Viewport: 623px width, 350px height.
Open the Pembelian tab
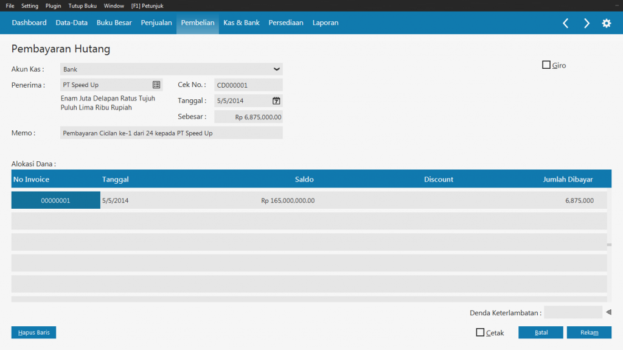click(198, 23)
